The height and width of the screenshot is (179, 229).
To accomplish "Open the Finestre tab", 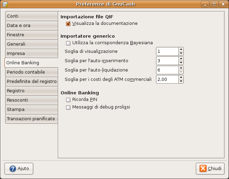I will (x=31, y=35).
